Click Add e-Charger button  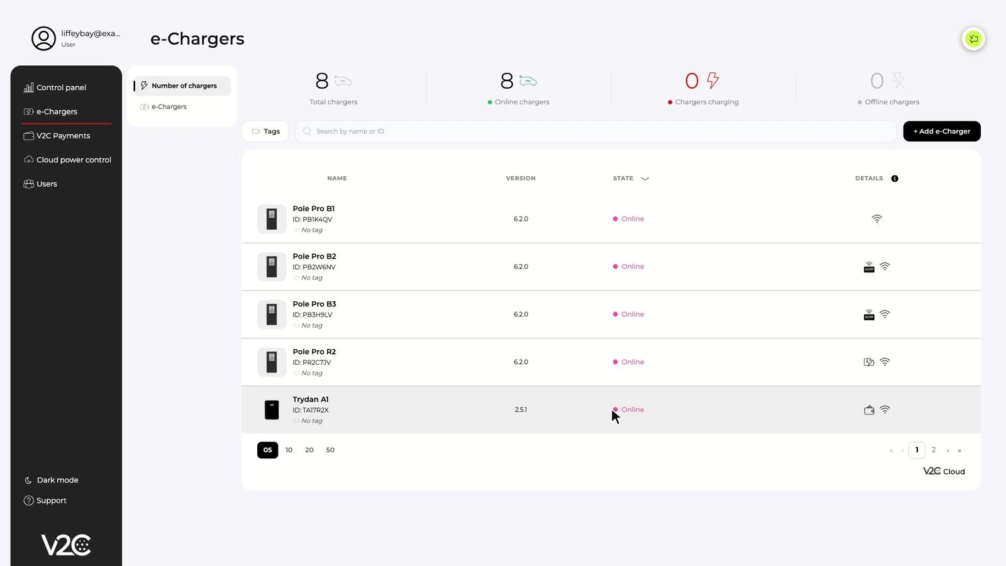pyautogui.click(x=942, y=131)
